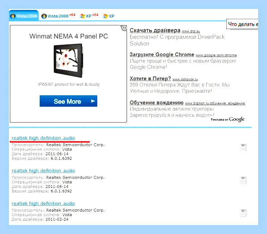This screenshot has width=267, height=234.
Task: Open the third realtek high definition audio link
Action: (43, 203)
